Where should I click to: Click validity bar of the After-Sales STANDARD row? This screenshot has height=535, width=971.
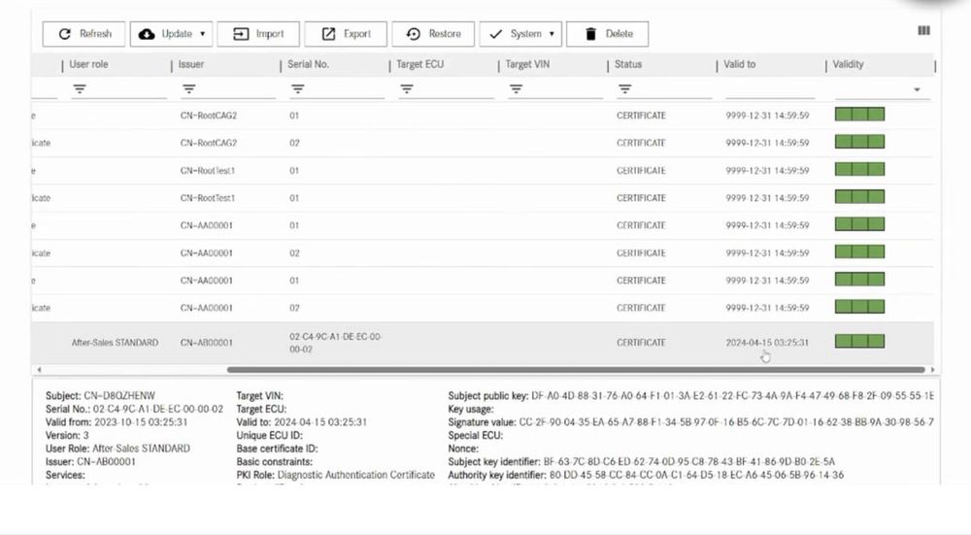click(x=859, y=341)
